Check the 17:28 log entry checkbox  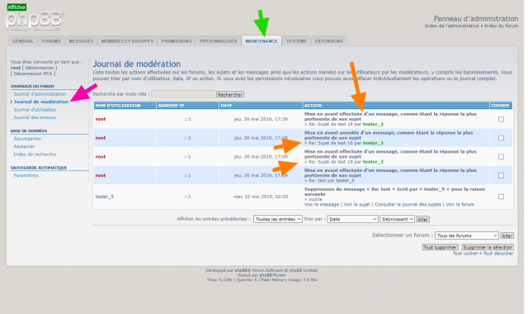[x=501, y=138]
